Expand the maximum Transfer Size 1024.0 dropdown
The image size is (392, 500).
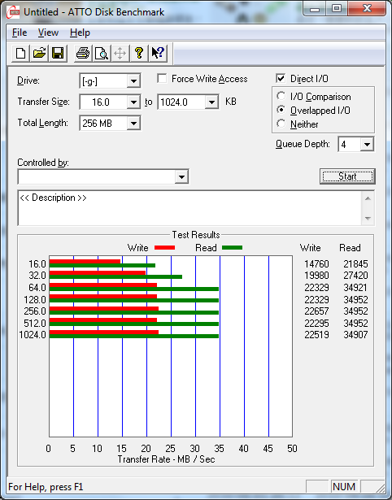point(211,102)
